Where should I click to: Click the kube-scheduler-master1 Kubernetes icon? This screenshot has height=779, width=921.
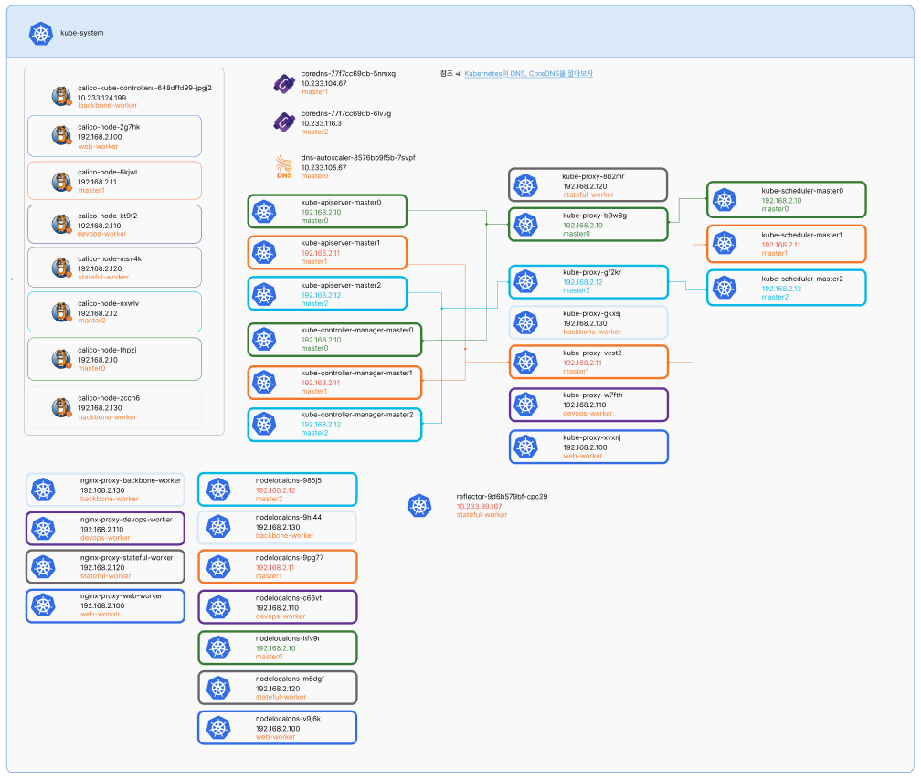(725, 244)
